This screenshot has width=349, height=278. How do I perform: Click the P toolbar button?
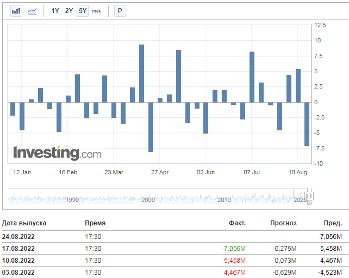[x=120, y=11]
